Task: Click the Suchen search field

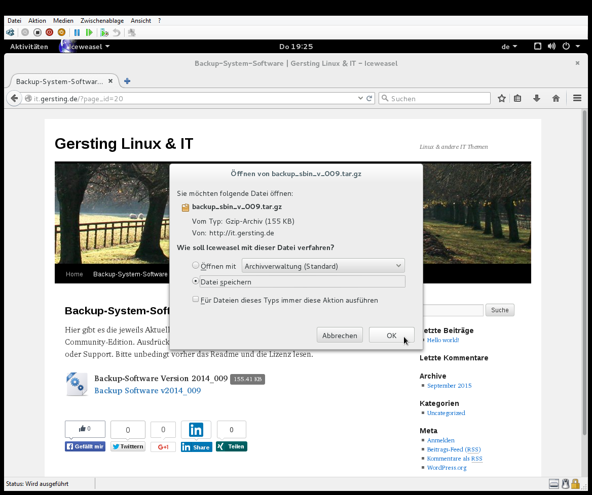Action: click(434, 98)
